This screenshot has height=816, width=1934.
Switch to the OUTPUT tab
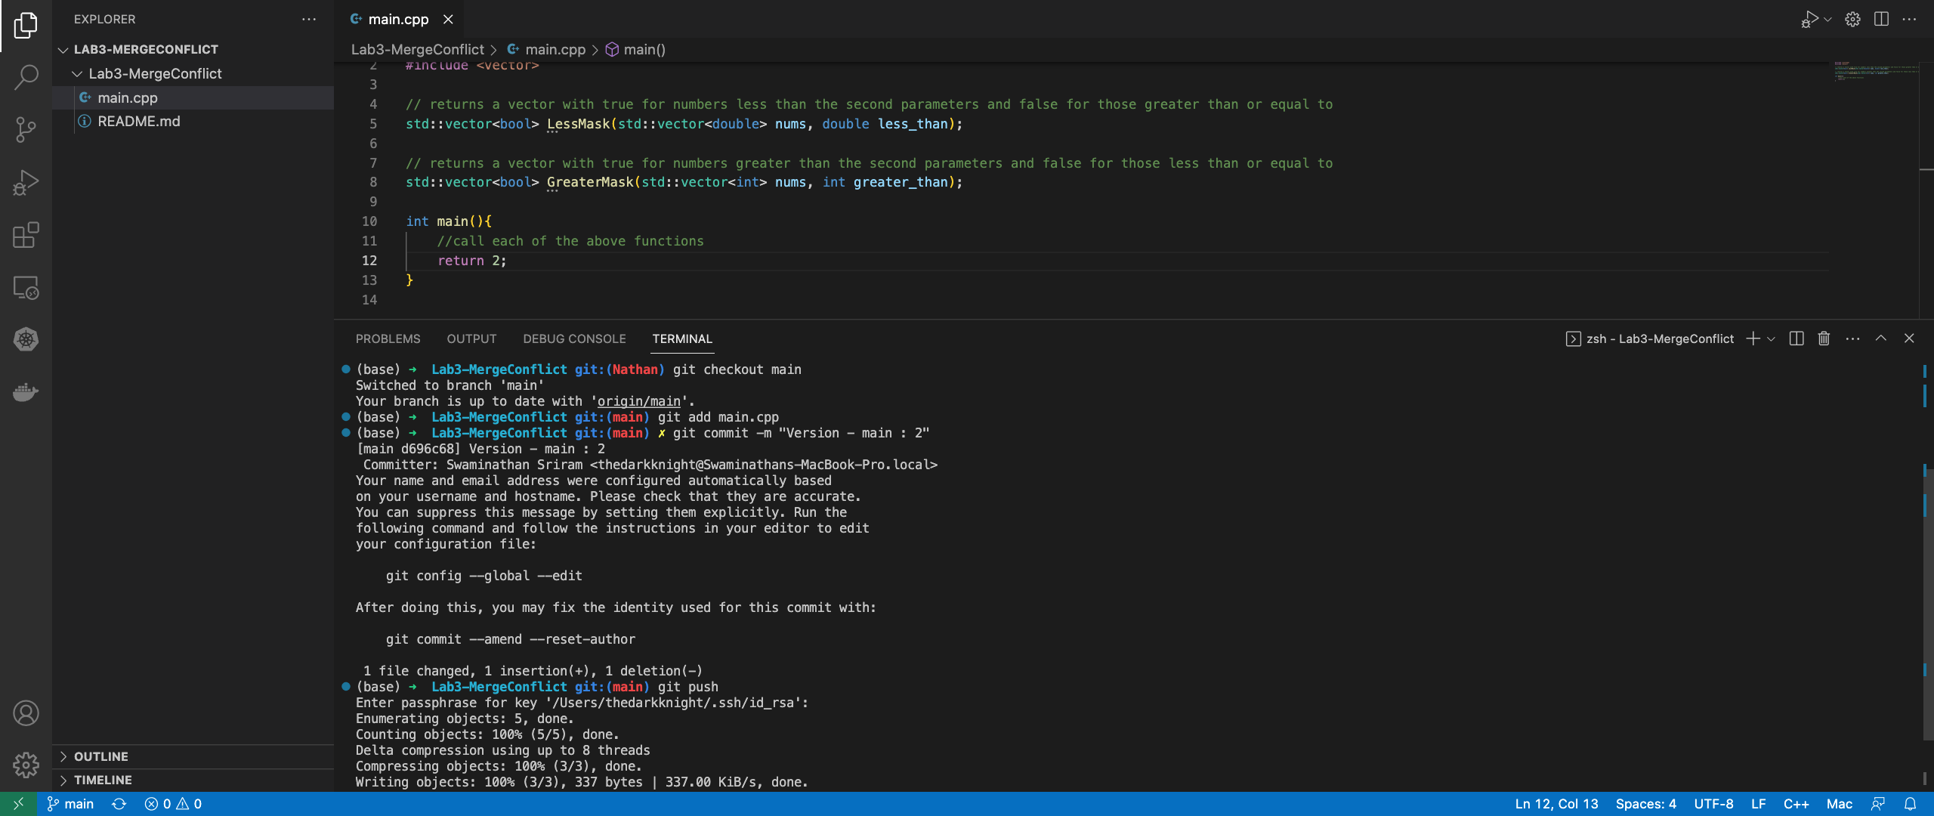(471, 338)
